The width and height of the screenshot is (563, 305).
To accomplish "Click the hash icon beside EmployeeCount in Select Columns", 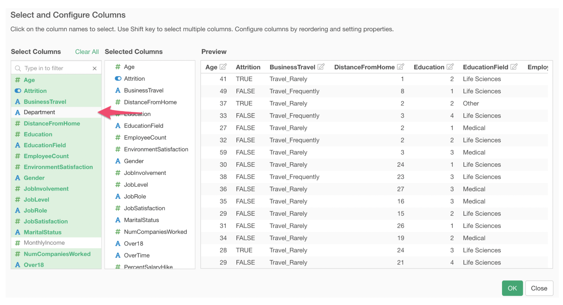I will pos(18,156).
